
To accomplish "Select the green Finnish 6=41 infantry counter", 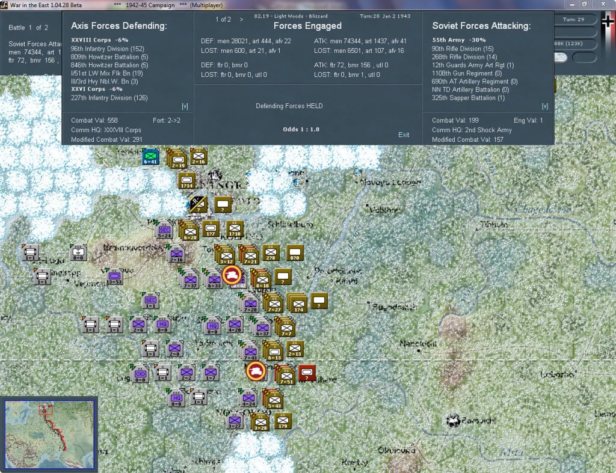I will pyautogui.click(x=150, y=156).
